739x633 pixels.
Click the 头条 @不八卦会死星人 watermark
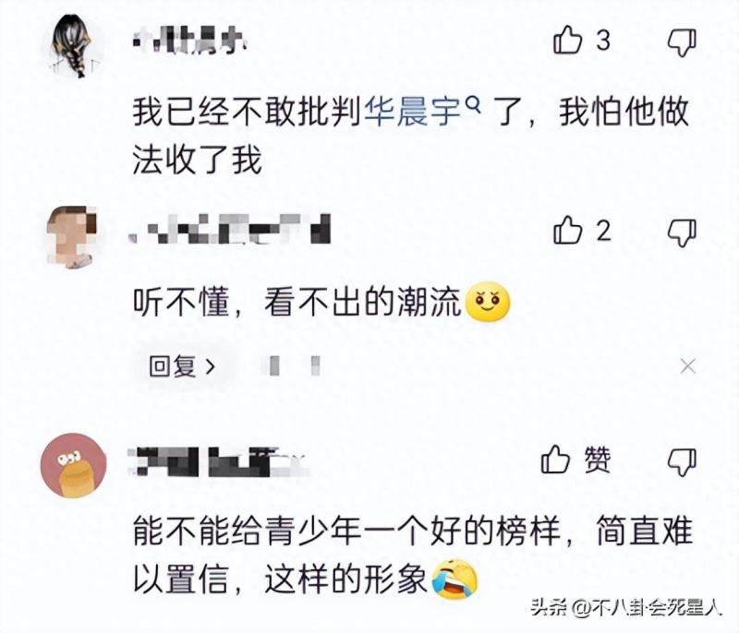click(x=626, y=606)
